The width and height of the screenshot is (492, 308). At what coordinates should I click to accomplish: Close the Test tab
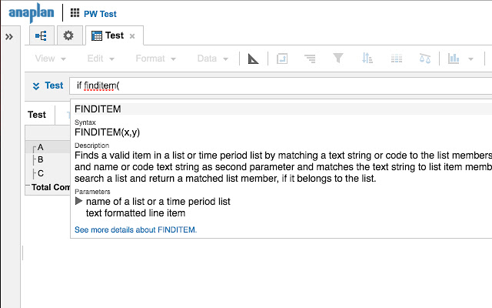pos(132,36)
